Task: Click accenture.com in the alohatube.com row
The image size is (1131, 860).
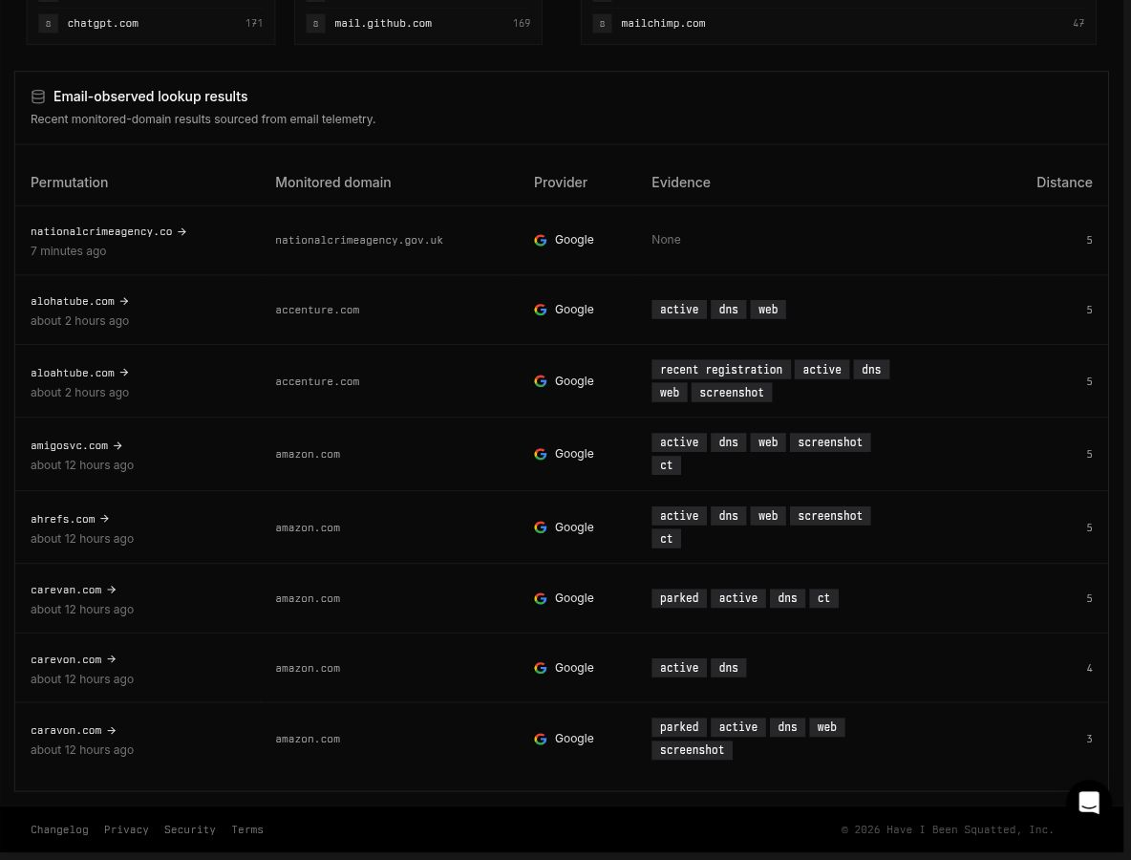Action: (x=316, y=310)
